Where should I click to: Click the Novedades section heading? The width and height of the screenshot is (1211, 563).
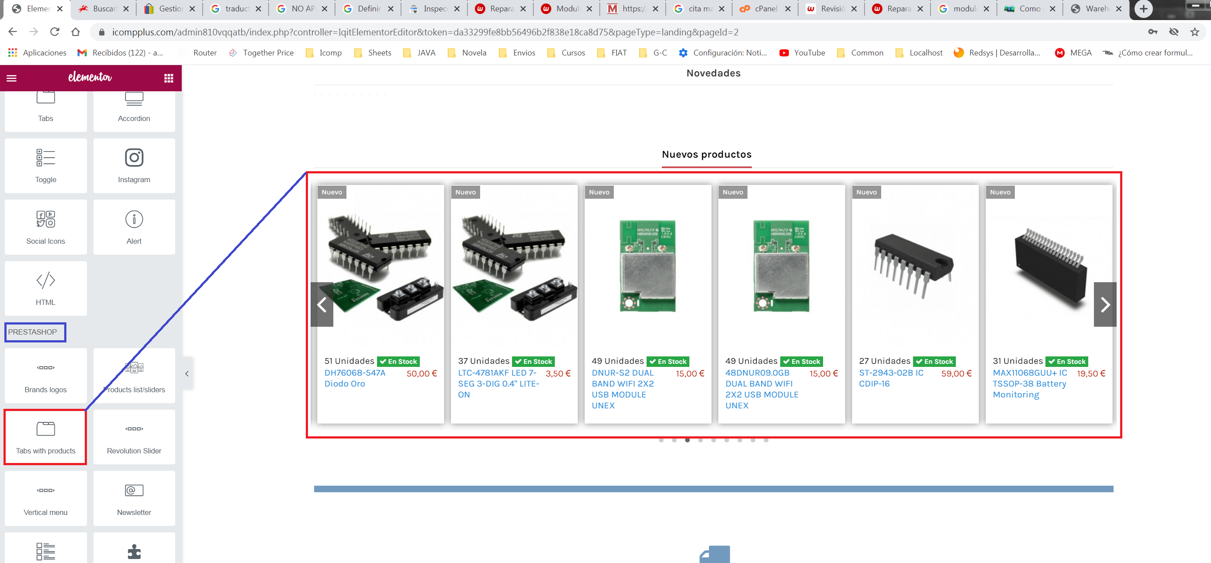(713, 73)
